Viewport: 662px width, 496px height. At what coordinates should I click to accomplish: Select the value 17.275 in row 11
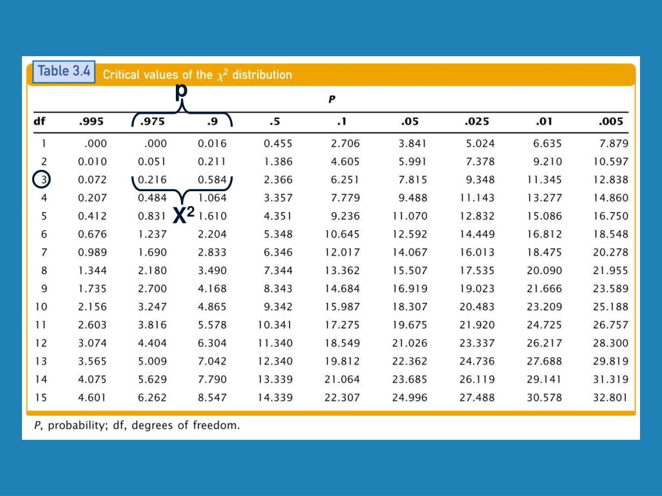coord(343,325)
